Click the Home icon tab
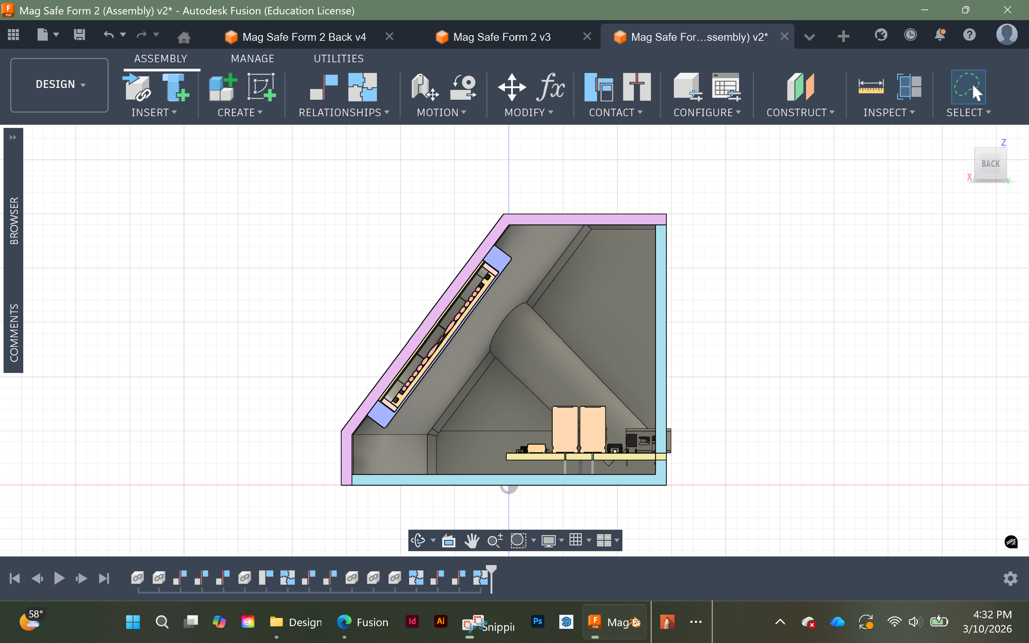The width and height of the screenshot is (1029, 643). [184, 37]
